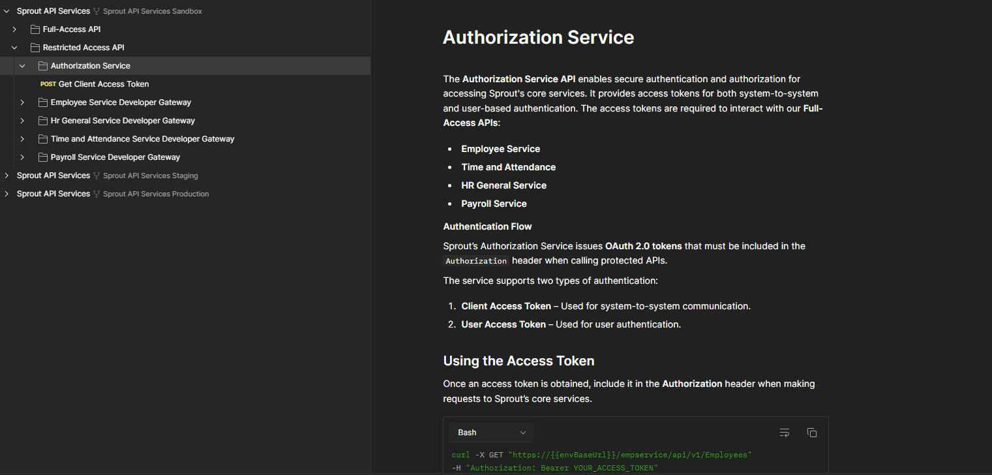Click the Full-Access API folder icon
Image resolution: width=992 pixels, height=475 pixels.
[x=35, y=29]
